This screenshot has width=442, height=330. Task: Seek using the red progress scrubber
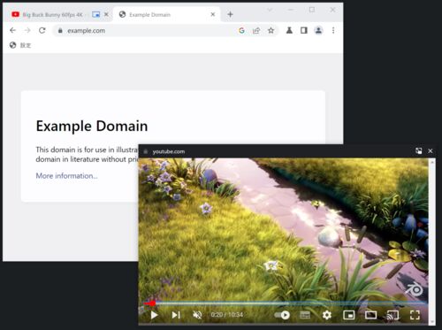(152, 303)
